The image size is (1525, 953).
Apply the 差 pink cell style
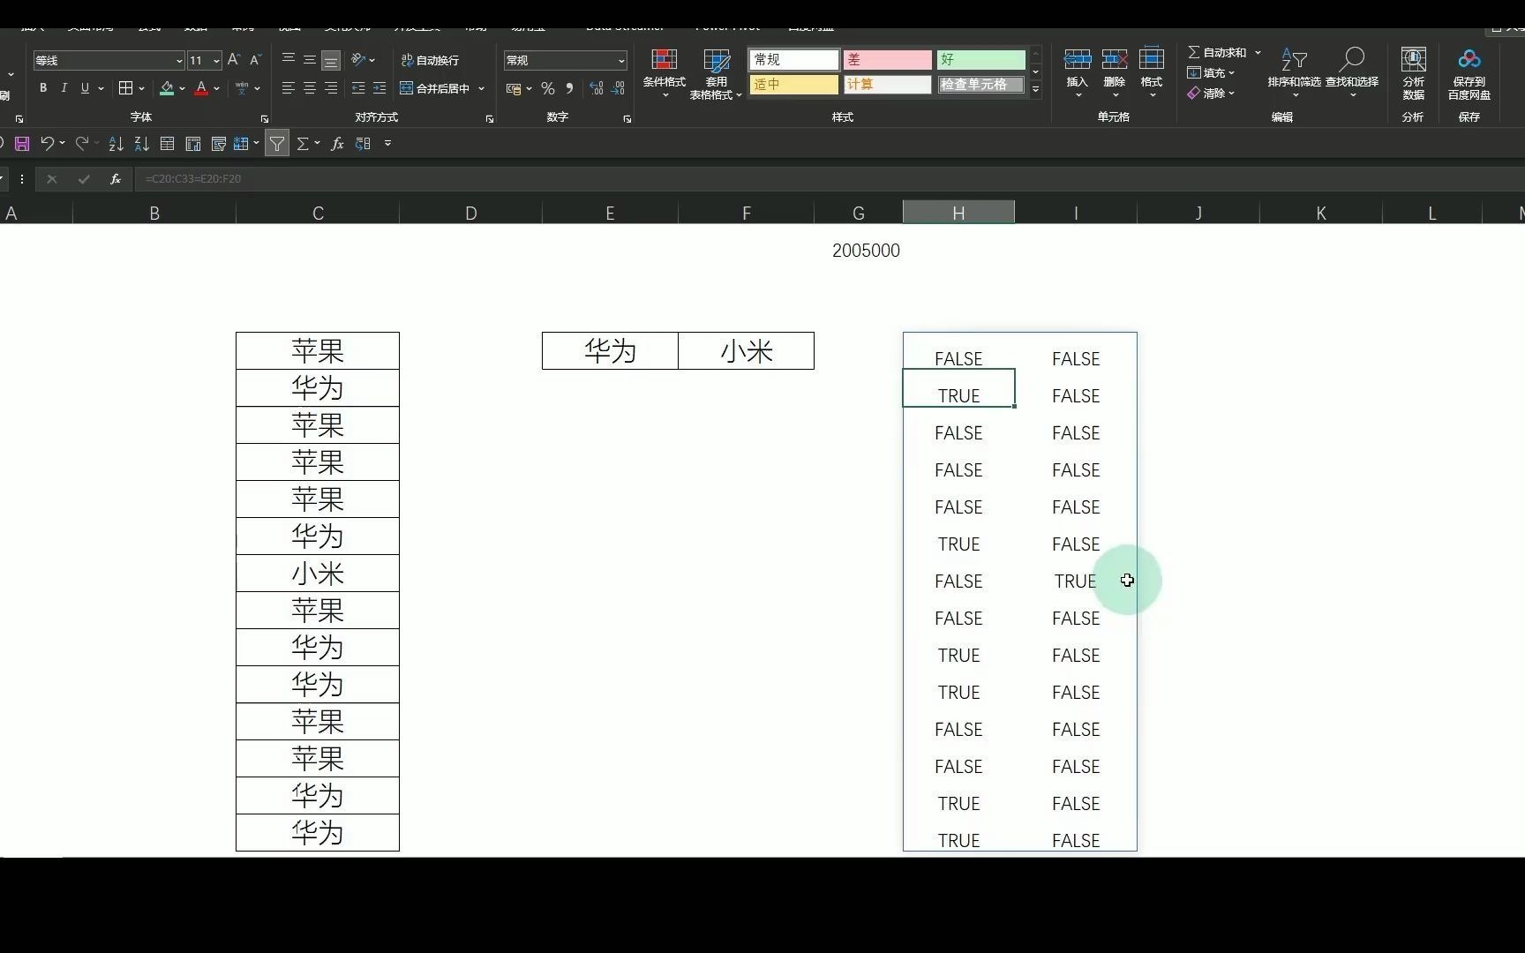[887, 60]
